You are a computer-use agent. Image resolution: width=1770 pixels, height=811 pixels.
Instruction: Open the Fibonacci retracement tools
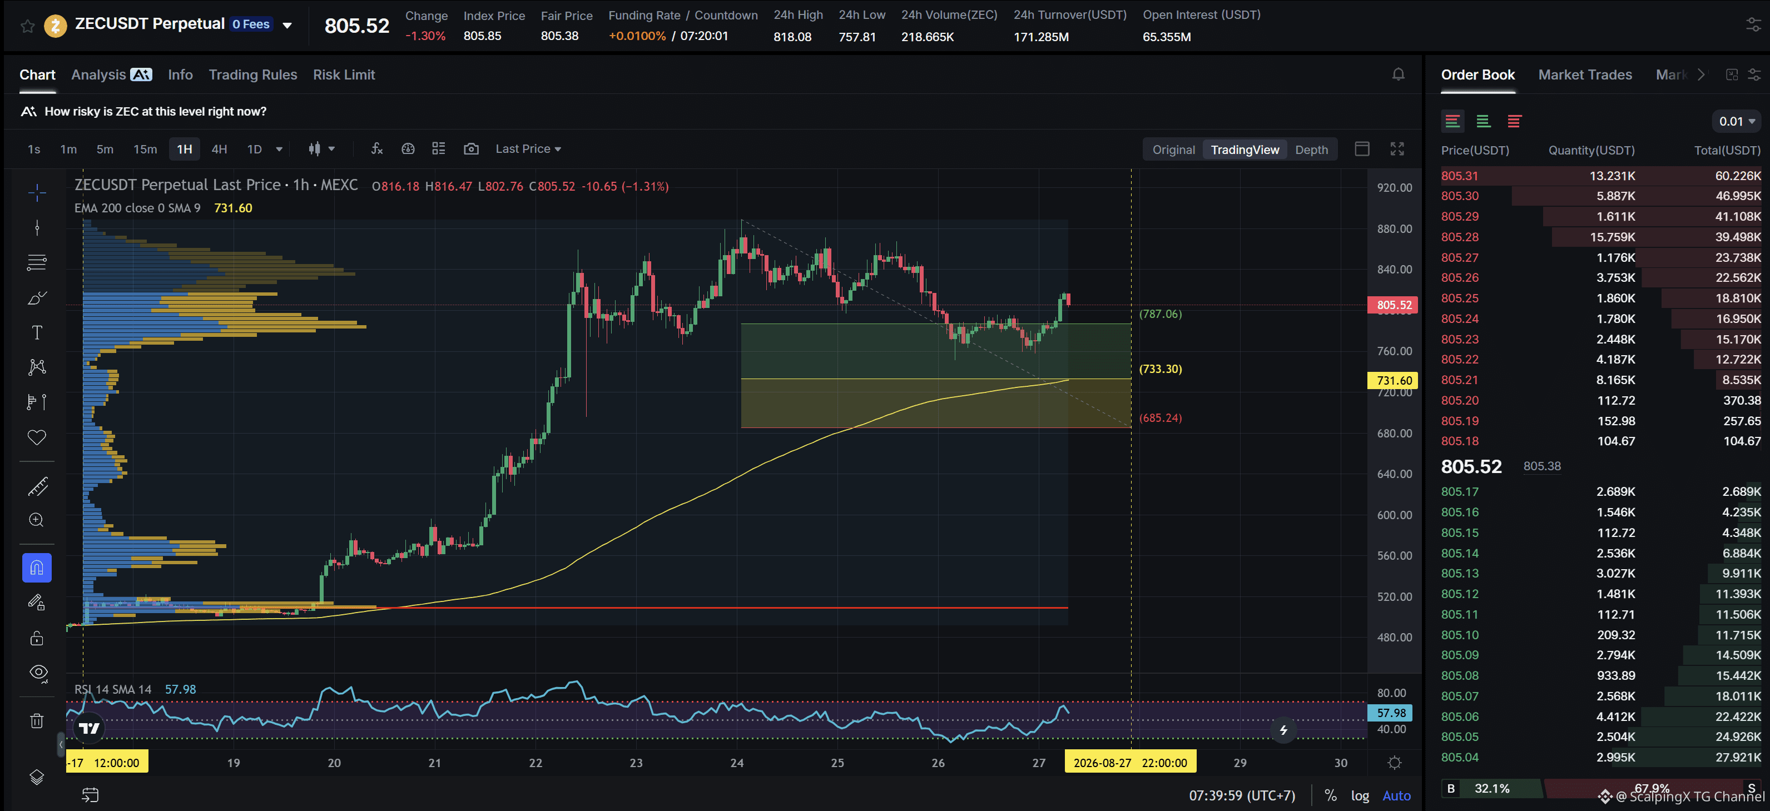click(x=37, y=262)
